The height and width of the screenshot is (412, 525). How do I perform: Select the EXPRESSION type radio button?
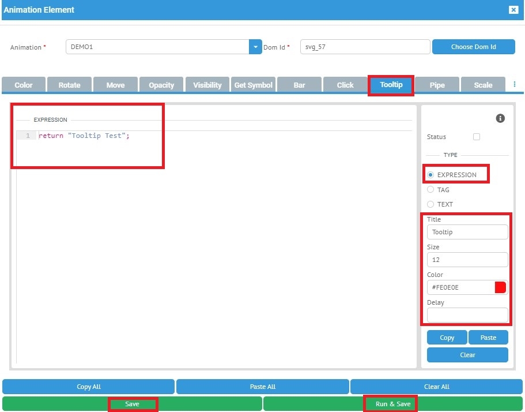coord(430,175)
